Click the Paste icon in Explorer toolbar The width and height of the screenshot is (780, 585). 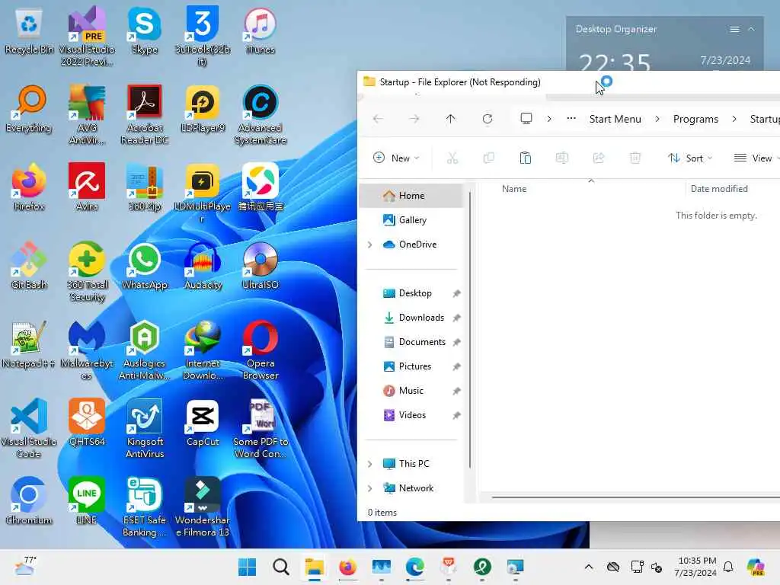[526, 158]
